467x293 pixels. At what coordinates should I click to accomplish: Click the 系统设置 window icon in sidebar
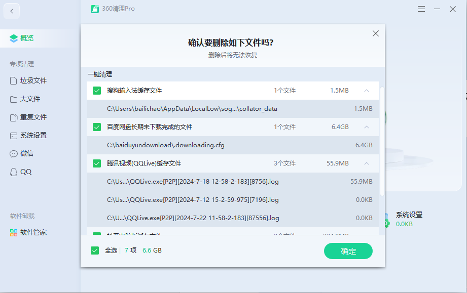click(13, 136)
